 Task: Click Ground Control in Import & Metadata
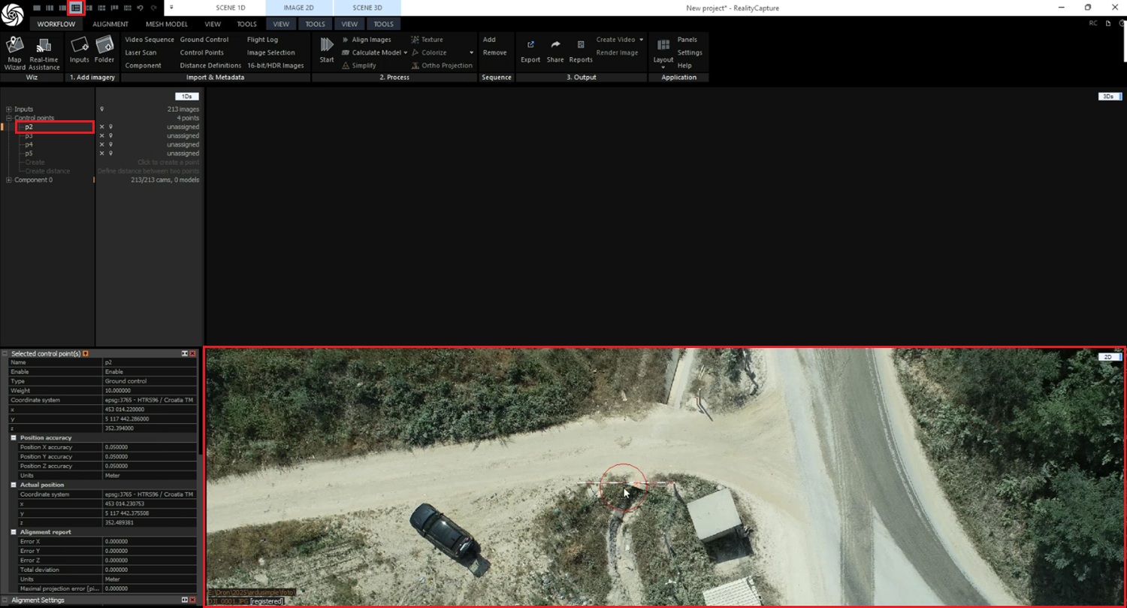204,40
